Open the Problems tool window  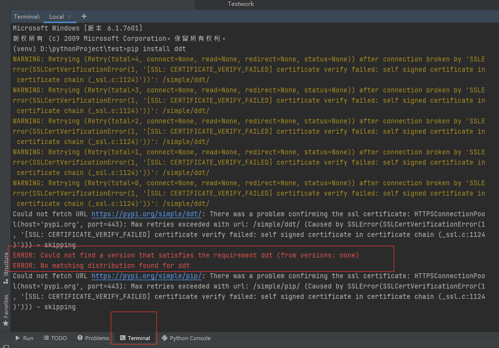pos(93,338)
